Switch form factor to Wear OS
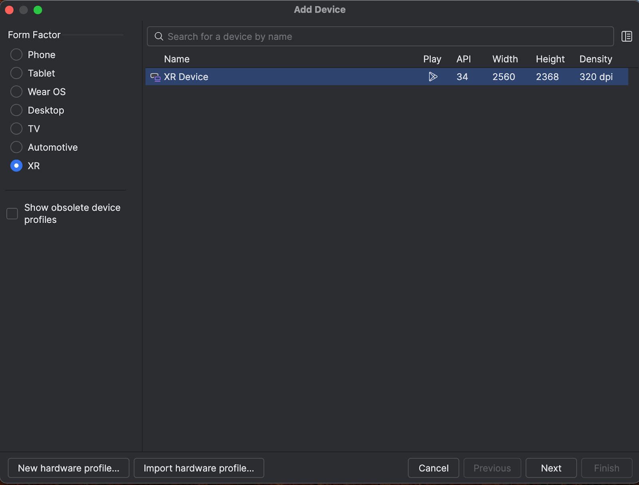 pos(16,92)
